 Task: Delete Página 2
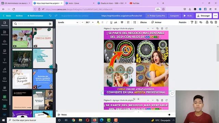pyautogui.click(x=162, y=28)
